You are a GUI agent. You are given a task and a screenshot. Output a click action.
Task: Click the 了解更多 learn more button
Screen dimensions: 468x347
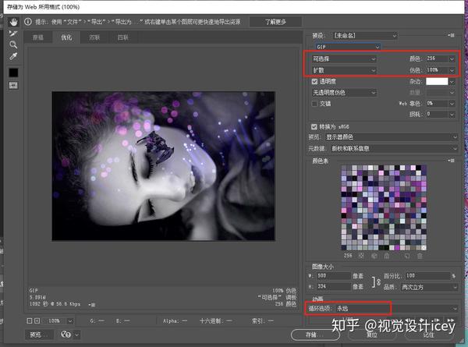[x=275, y=22]
